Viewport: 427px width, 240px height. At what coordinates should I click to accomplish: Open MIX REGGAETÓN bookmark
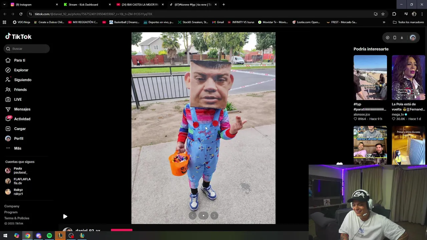click(83, 22)
